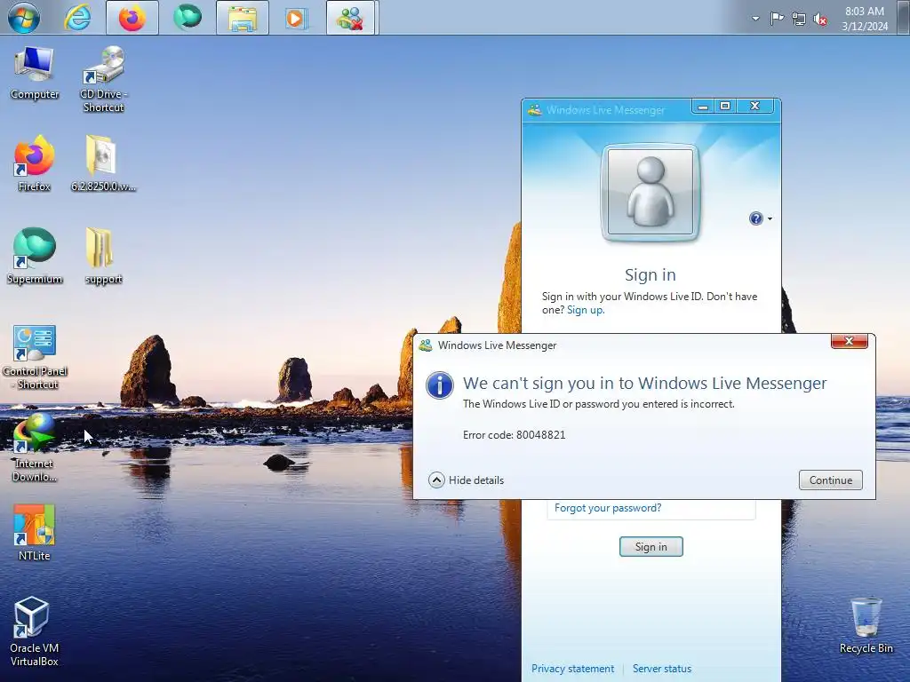Click the muted volume tray icon
Viewport: 910px width, 682px height.
[x=820, y=20]
